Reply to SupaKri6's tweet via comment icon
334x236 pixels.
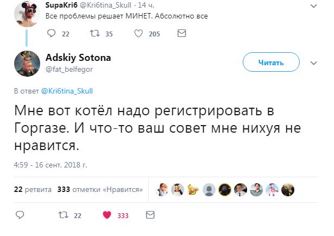coord(52,33)
